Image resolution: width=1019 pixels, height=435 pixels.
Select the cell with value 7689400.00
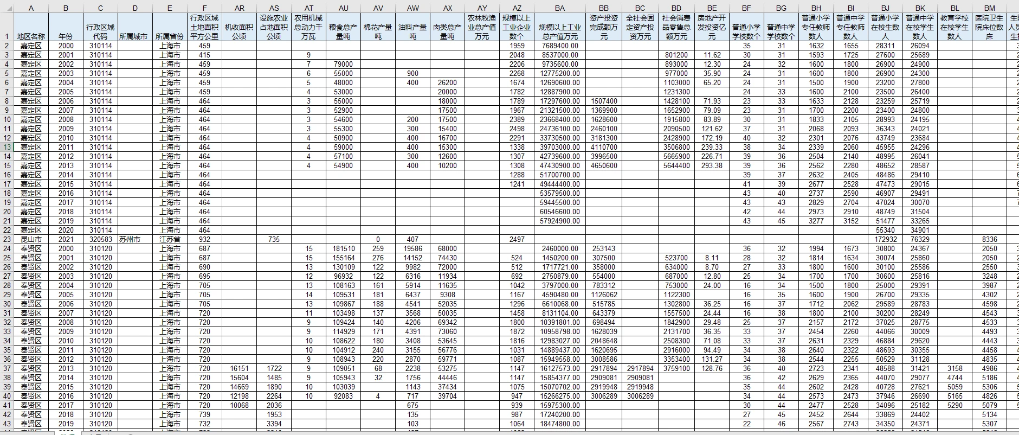[x=560, y=46]
